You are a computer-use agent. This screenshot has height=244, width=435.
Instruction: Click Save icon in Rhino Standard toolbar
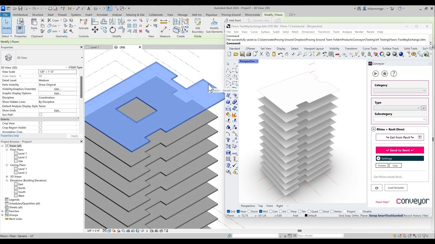pyautogui.click(x=242, y=54)
